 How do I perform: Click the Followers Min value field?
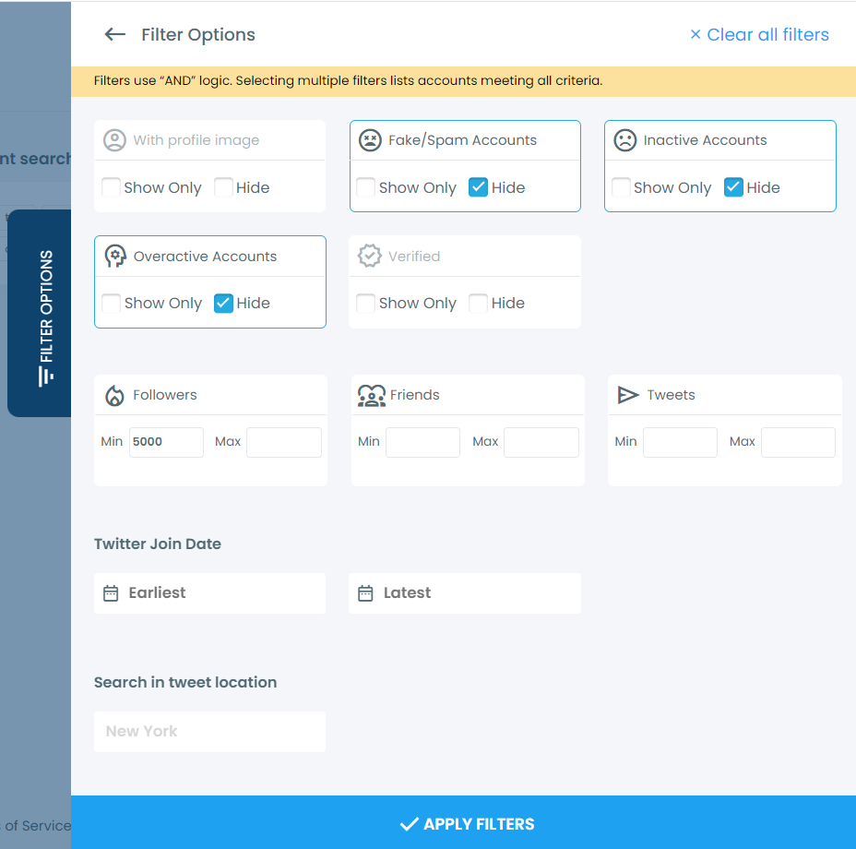(166, 442)
